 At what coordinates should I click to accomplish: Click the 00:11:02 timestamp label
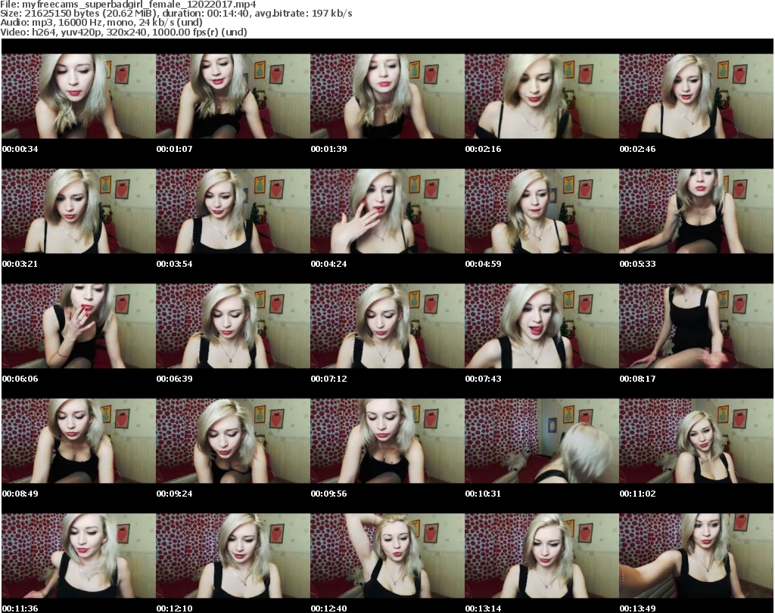[x=637, y=494]
